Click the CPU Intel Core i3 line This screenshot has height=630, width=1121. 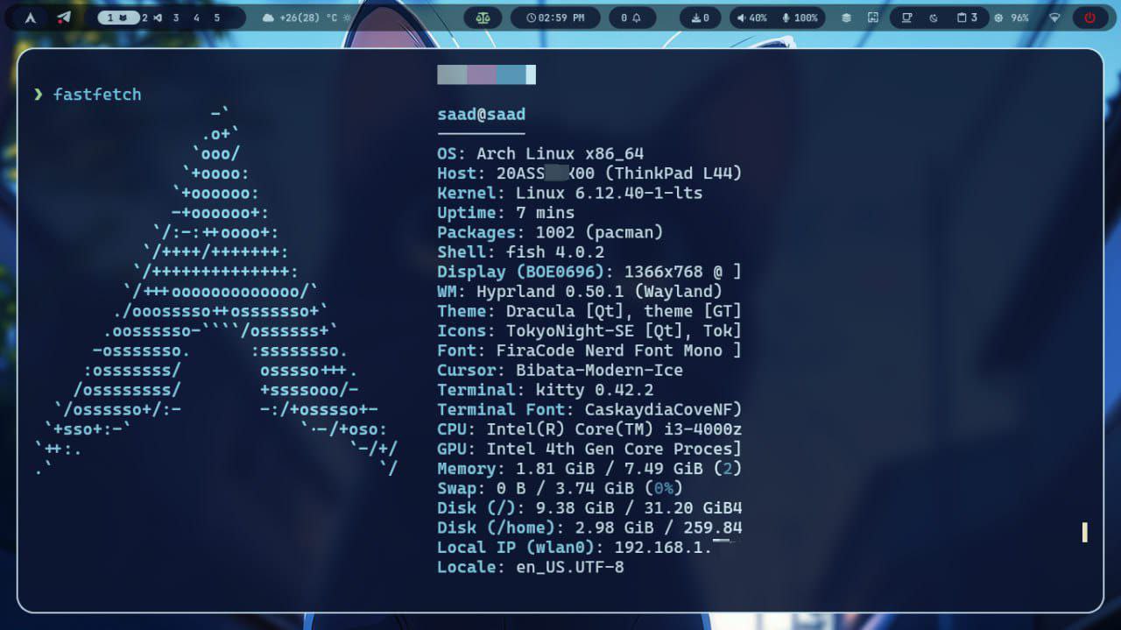(589, 429)
